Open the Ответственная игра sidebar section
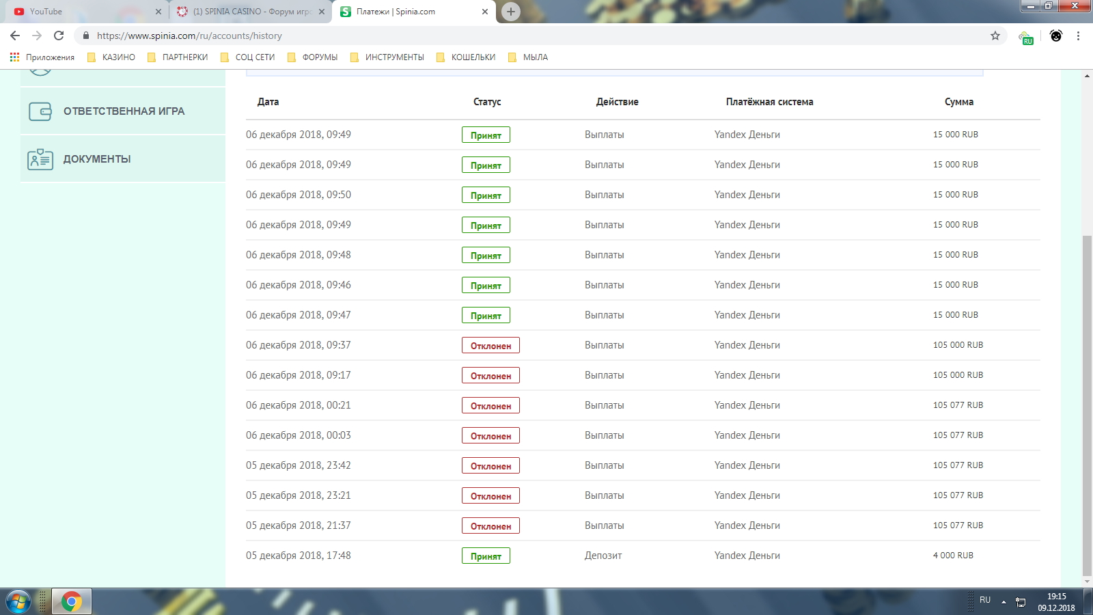The height and width of the screenshot is (615, 1093). coord(123,111)
